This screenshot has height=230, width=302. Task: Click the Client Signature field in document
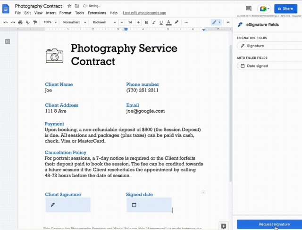coord(68,205)
